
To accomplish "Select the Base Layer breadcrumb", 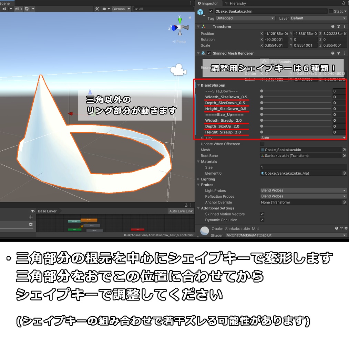I will (x=47, y=211).
